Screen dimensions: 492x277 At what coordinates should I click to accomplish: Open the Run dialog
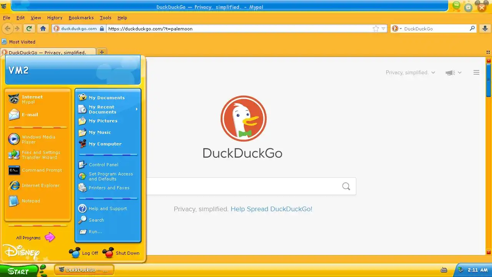pyautogui.click(x=108, y=232)
